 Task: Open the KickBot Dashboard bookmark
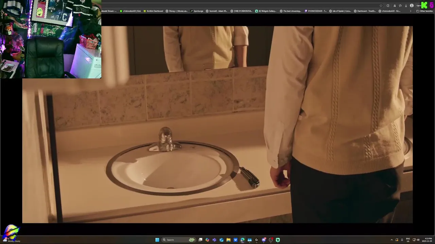click(153, 11)
